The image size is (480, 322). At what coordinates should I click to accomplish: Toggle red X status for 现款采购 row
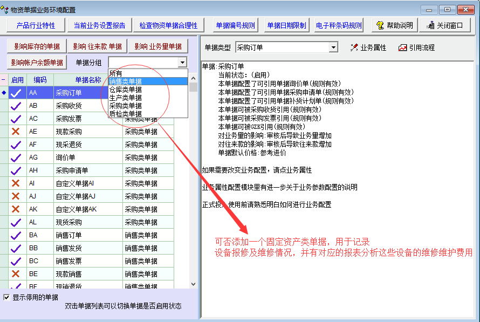click(x=17, y=132)
